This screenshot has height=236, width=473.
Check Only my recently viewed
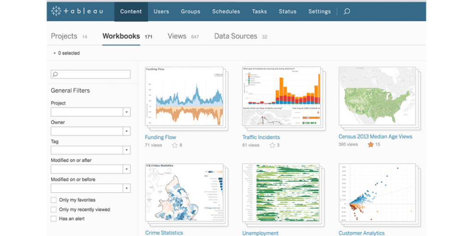point(54,209)
